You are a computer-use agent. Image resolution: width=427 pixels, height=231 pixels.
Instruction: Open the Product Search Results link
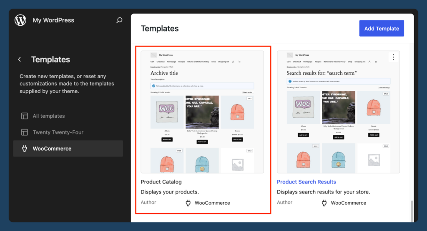coord(306,182)
